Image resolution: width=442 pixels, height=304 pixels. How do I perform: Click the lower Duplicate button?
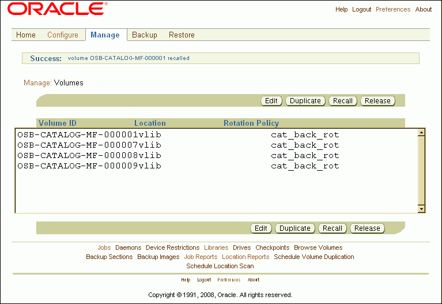(295, 228)
